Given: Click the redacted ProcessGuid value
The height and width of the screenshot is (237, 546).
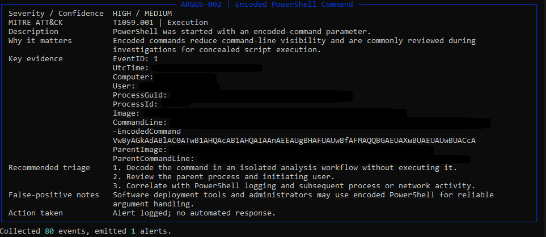Looking at the screenshot, I should 261,95.
